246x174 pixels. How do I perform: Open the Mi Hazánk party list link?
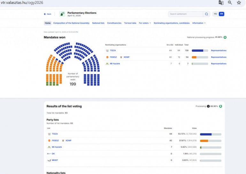click(57, 147)
